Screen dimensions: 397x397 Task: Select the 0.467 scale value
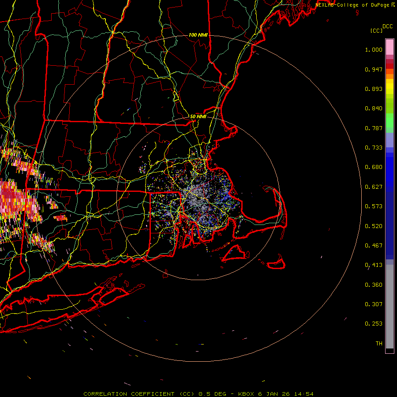(x=374, y=246)
